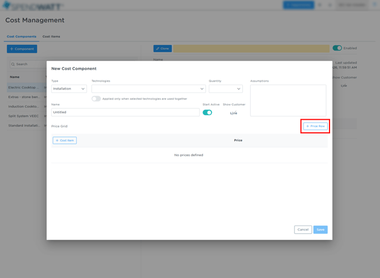
Task: Click into the Assumptions text area
Action: (x=288, y=100)
